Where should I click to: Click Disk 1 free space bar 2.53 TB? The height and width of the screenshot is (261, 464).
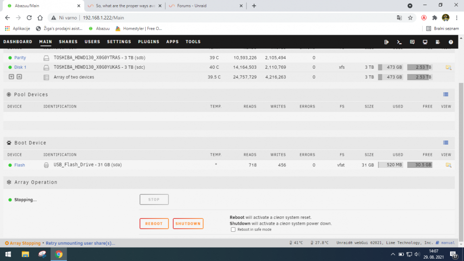click(x=419, y=67)
